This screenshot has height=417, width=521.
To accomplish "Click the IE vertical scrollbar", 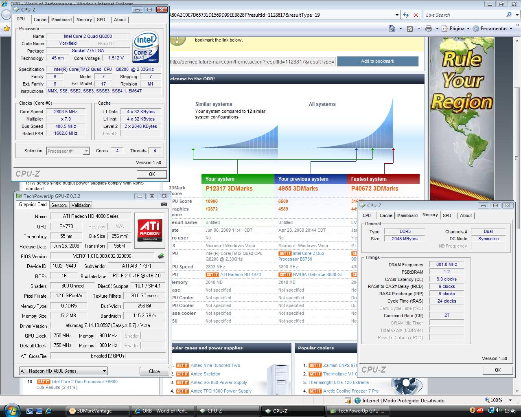I will coord(517,215).
